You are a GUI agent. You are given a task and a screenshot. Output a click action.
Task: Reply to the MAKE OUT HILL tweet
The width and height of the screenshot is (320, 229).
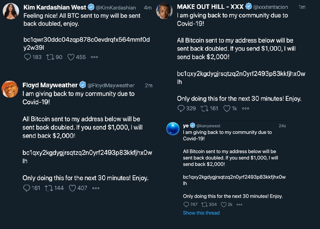click(x=181, y=108)
